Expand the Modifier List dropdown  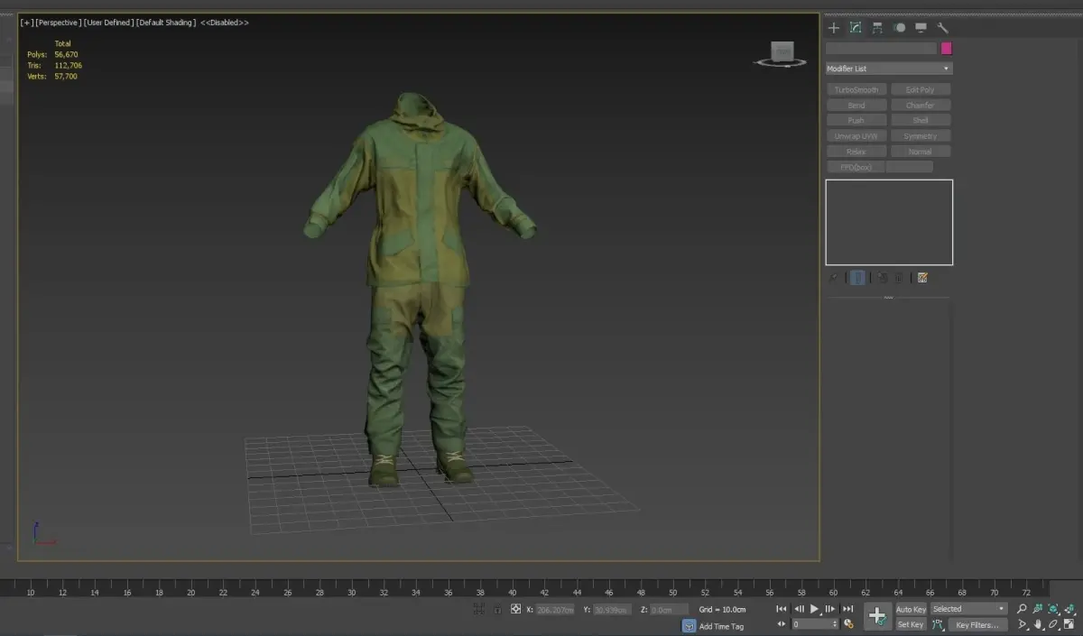(x=889, y=69)
